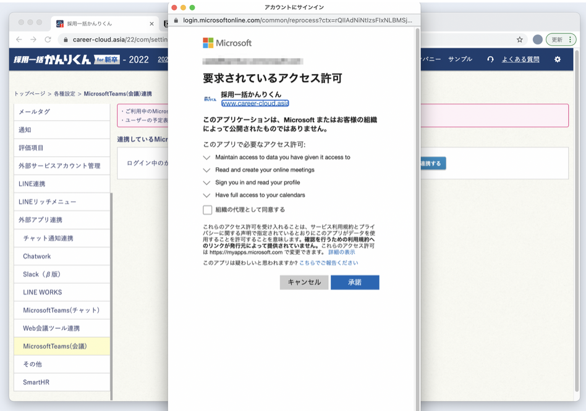Expand Sign you in and read your profile
586x411 pixels.
point(206,183)
